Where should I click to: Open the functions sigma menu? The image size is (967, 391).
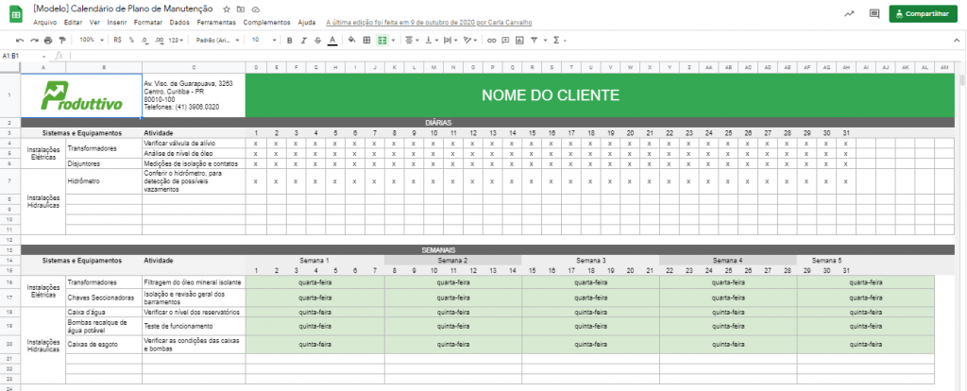(x=559, y=40)
